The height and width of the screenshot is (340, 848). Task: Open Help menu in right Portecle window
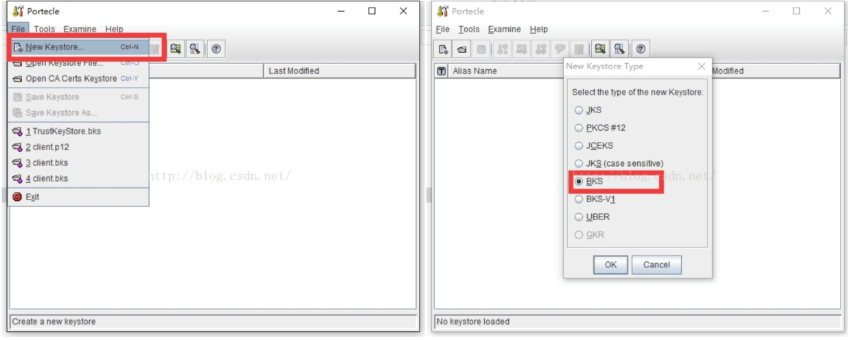(x=539, y=29)
